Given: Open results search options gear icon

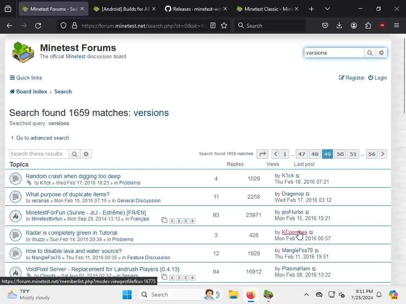Looking at the screenshot, I should click(x=86, y=154).
